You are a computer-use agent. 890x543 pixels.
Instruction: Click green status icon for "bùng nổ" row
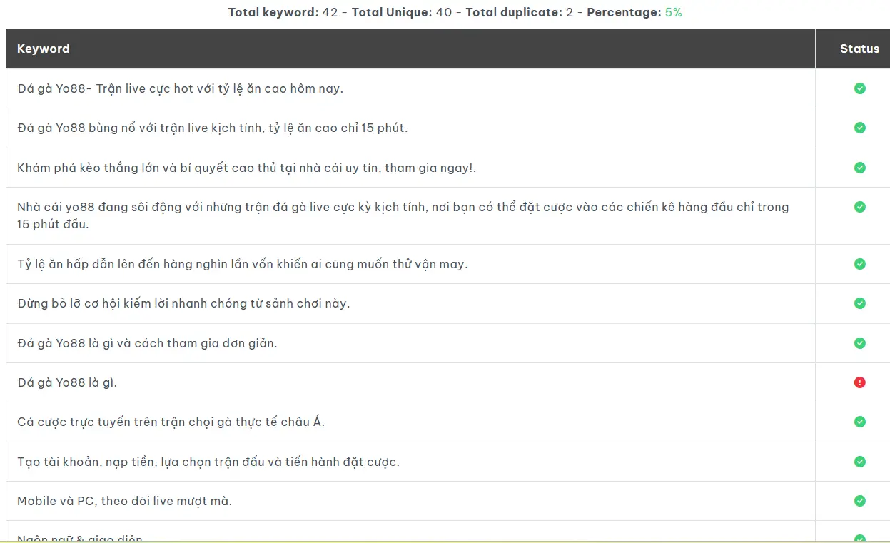859,128
